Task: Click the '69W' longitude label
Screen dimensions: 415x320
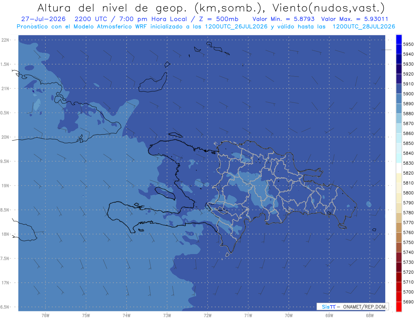Action: tap(329, 316)
